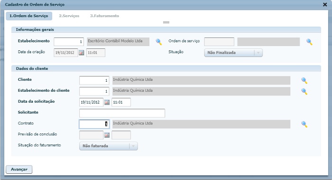Viewport: 332px width, 180px height.
Task: Click the empty Ordem de serviço description field
Action: click(268, 42)
